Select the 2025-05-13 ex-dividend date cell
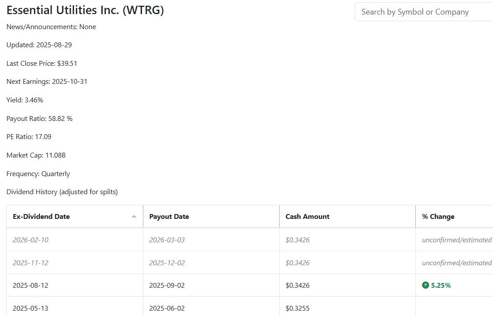 [75, 308]
